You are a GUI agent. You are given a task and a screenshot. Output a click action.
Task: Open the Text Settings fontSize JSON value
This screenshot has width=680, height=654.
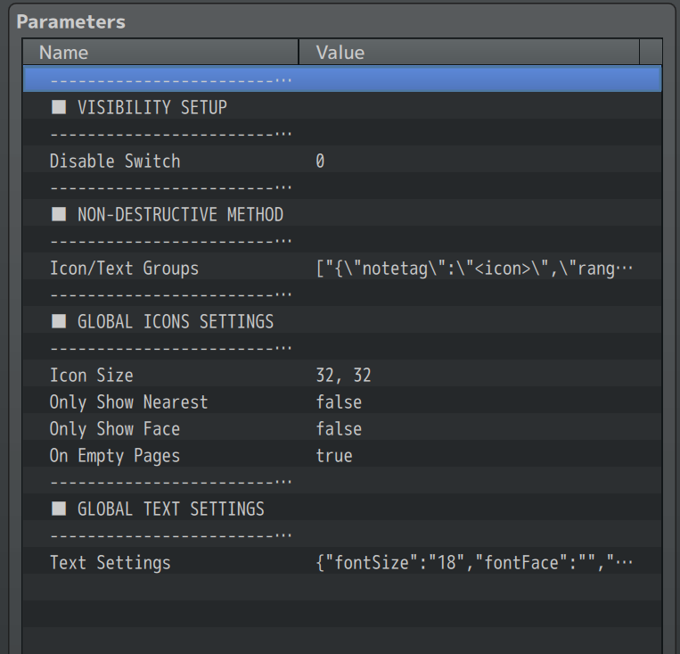474,563
